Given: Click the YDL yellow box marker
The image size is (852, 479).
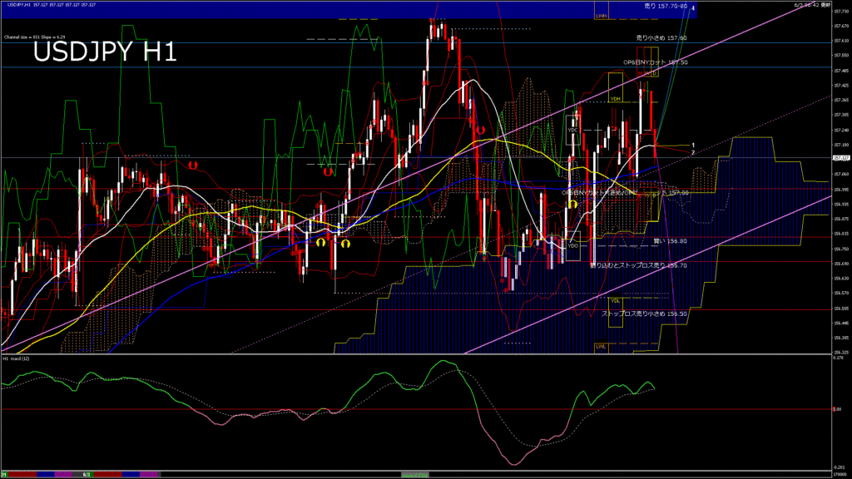Looking at the screenshot, I should pyautogui.click(x=616, y=300).
